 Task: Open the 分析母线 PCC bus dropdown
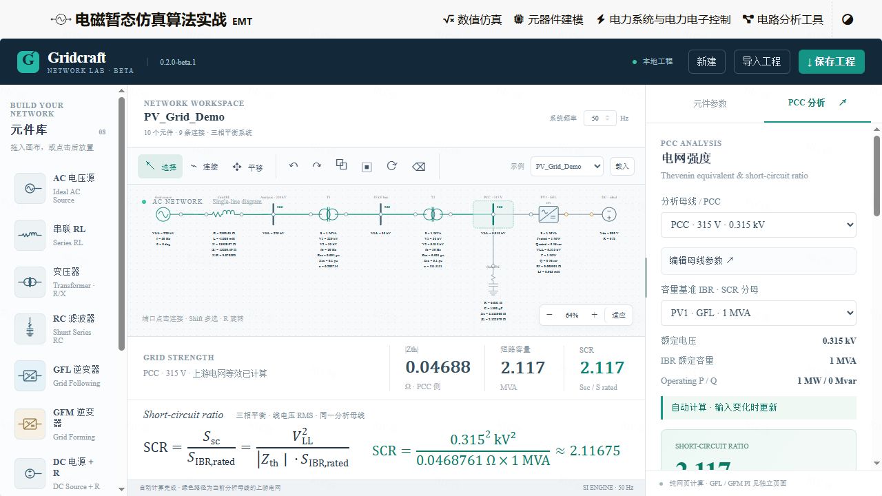(x=758, y=225)
